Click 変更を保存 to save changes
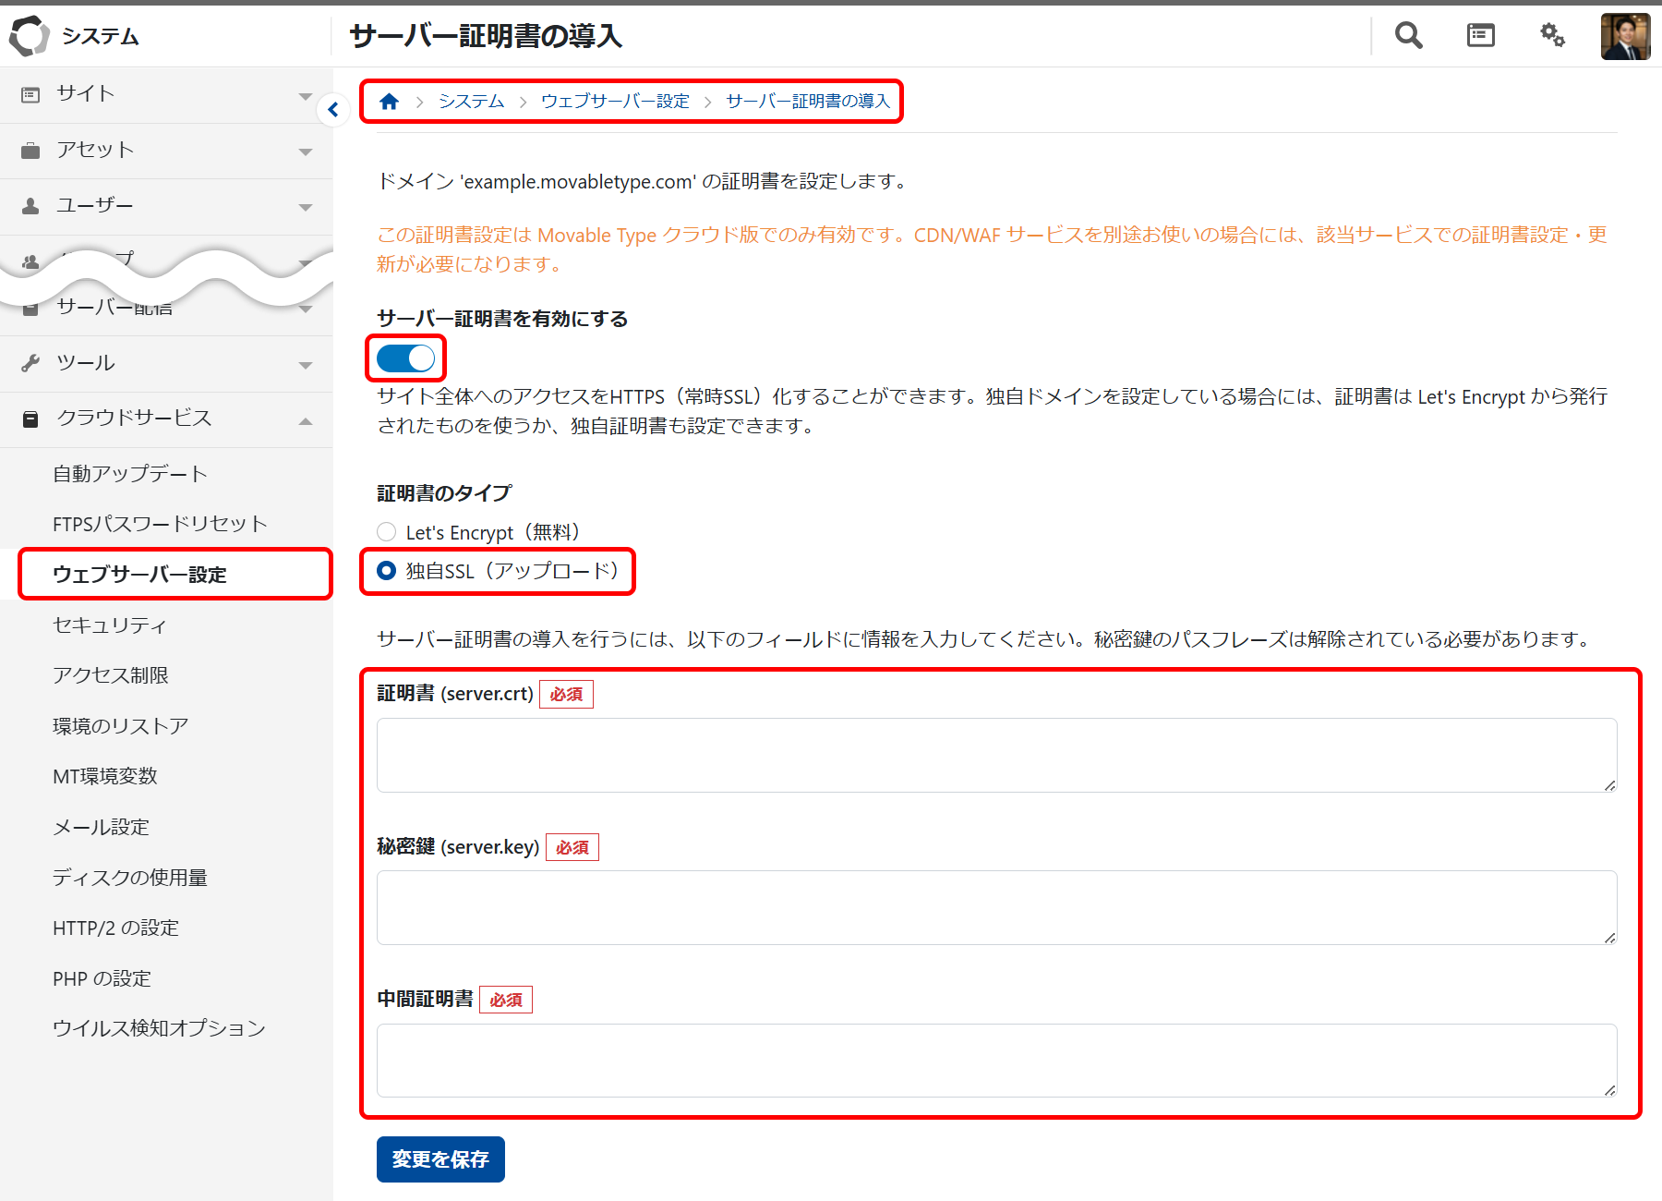 [x=440, y=1159]
